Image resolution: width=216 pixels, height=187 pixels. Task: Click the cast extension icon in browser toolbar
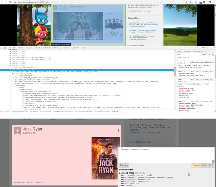tap(196, 2)
